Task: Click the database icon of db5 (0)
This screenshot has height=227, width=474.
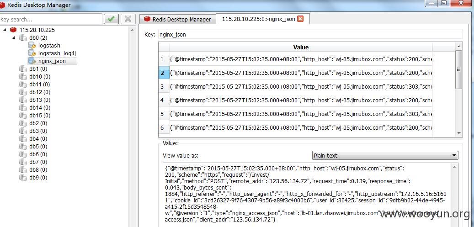Action: coord(23,147)
